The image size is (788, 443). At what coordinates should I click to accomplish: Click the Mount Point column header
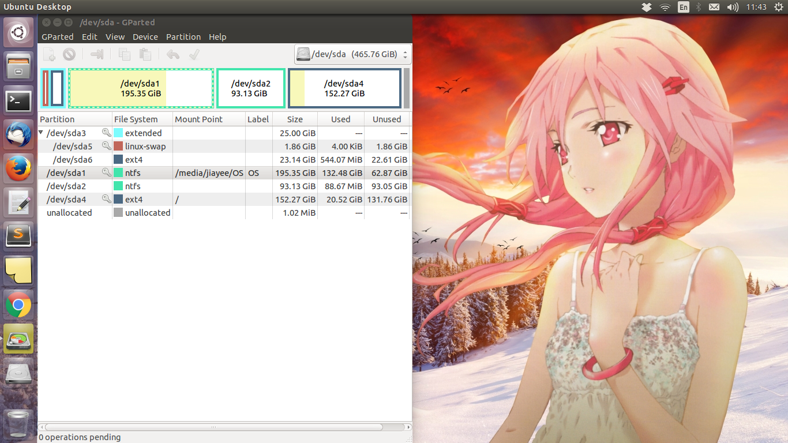[x=209, y=119]
